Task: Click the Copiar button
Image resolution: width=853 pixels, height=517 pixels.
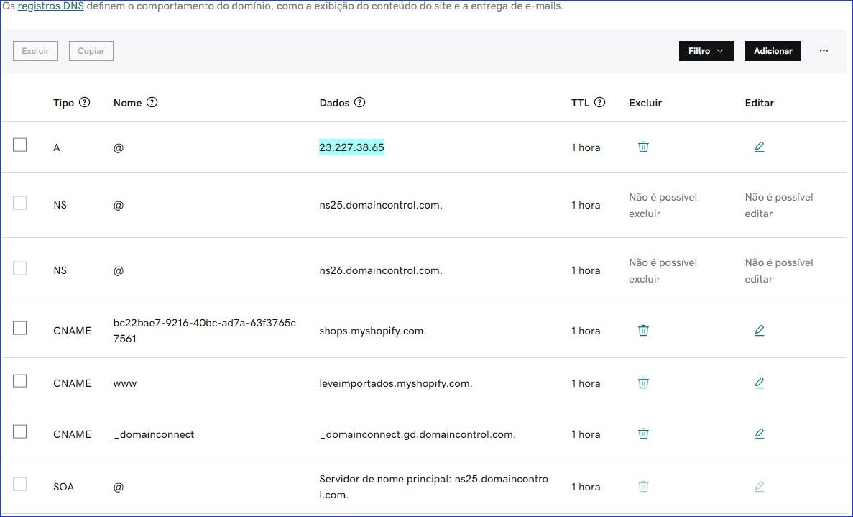Action: (x=91, y=51)
